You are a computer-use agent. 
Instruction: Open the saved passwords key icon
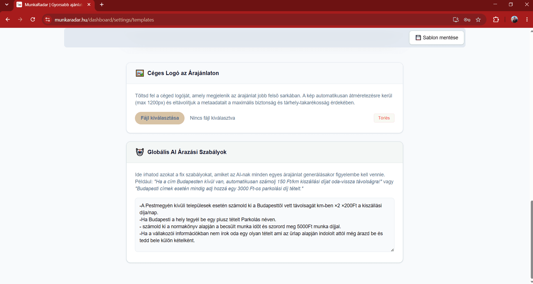click(x=467, y=20)
